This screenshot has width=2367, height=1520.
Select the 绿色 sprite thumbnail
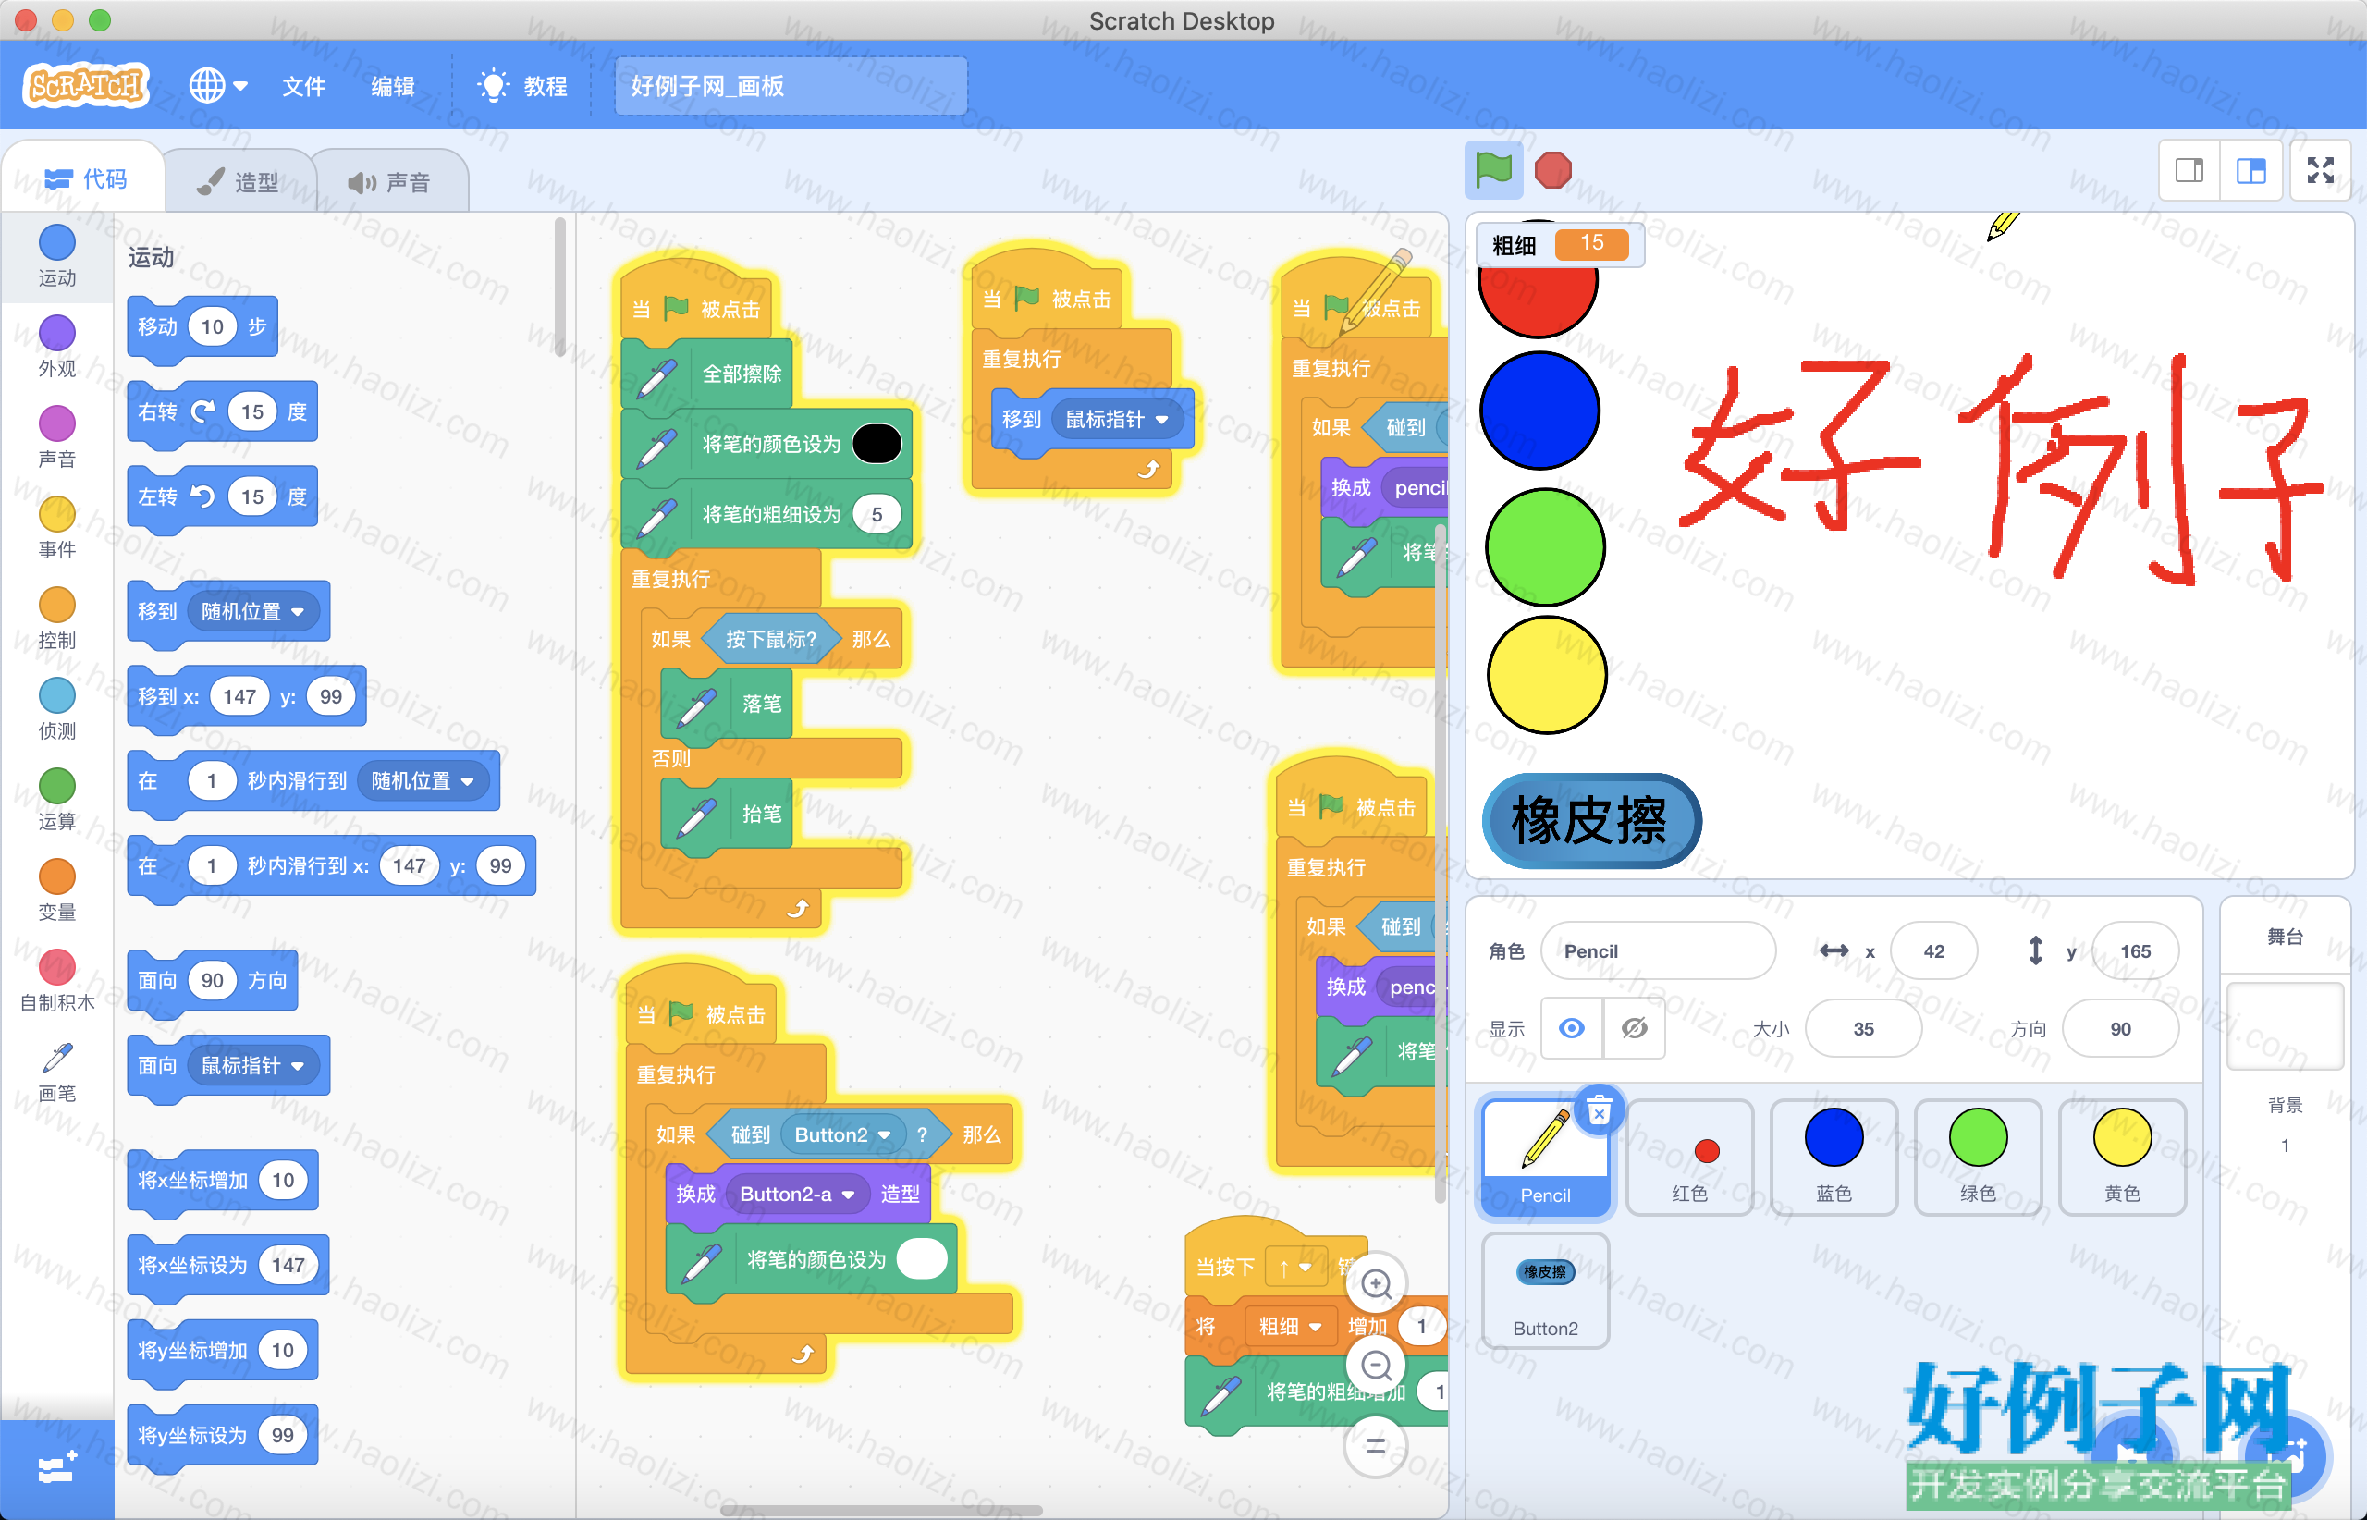click(x=1978, y=1157)
